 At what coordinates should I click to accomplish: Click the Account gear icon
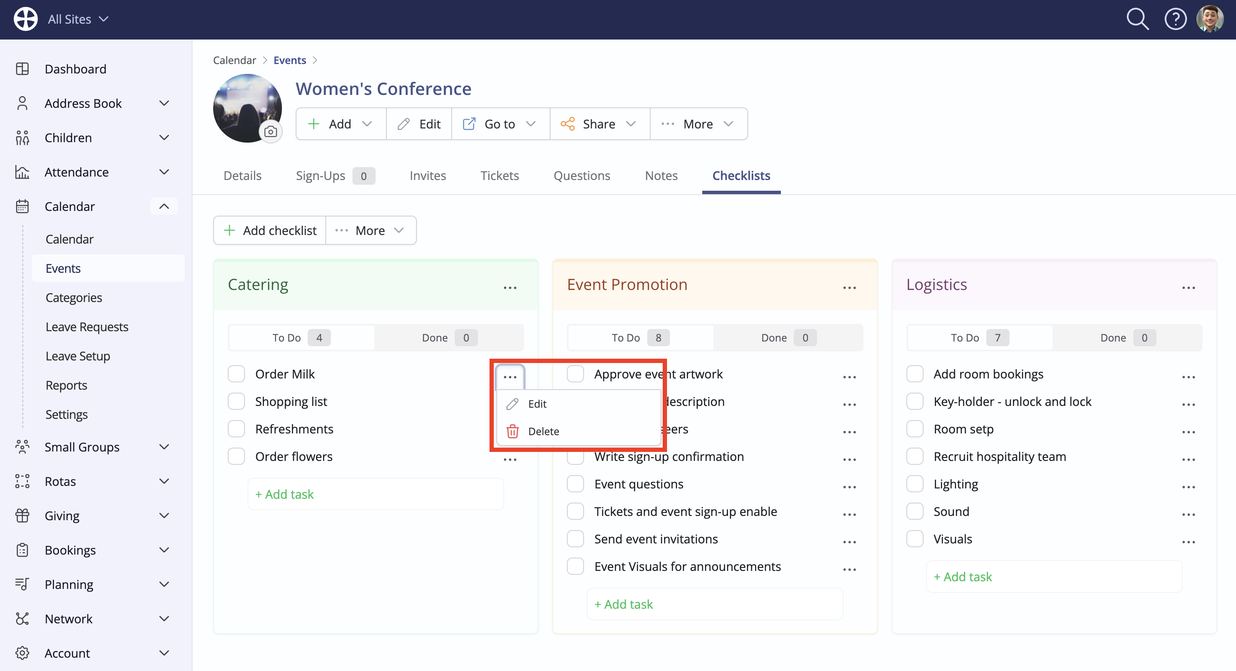pos(22,653)
